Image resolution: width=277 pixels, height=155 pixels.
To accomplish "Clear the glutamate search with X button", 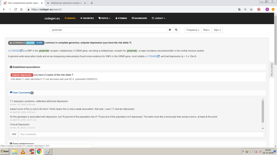I will (170, 30).
